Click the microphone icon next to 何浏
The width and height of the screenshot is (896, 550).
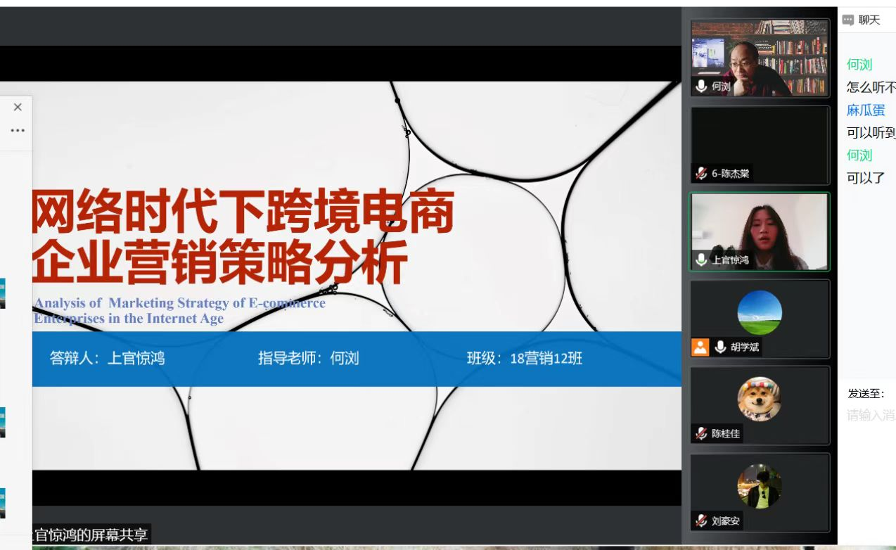click(x=701, y=87)
